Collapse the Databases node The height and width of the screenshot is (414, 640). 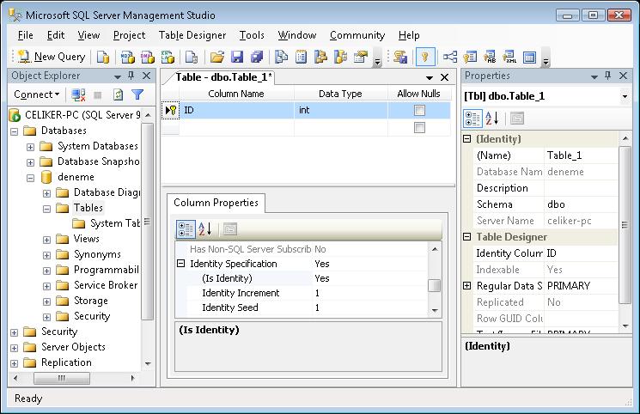(15, 131)
